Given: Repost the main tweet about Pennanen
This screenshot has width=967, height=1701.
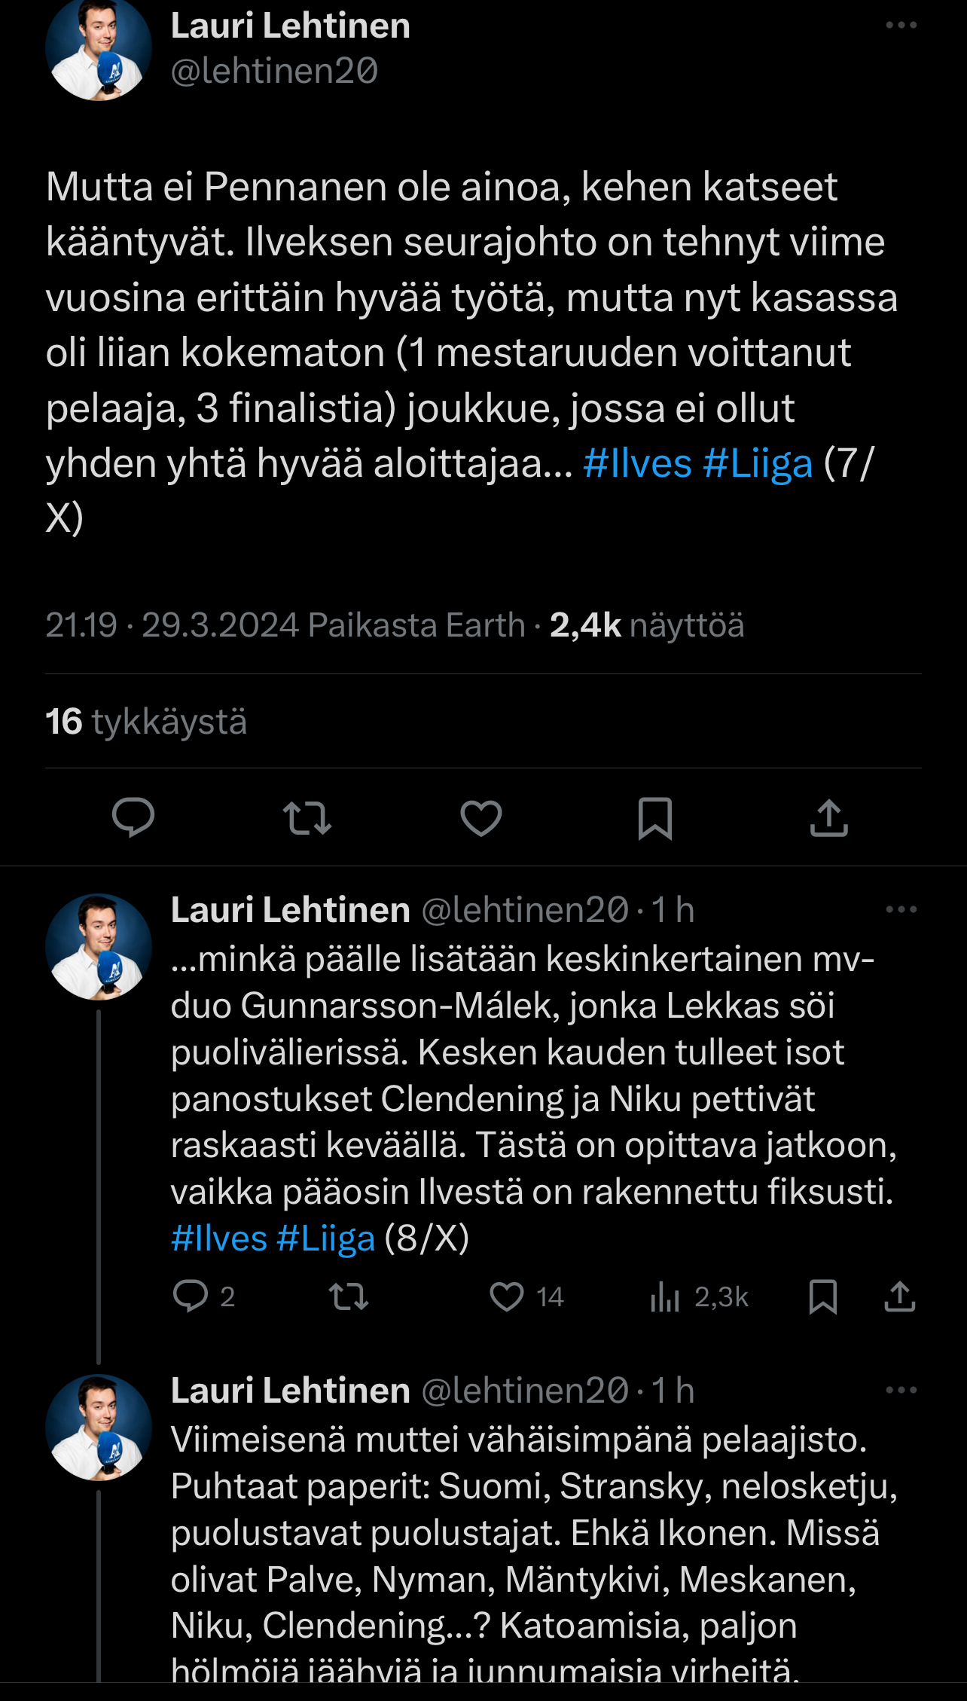Looking at the screenshot, I should point(307,818).
